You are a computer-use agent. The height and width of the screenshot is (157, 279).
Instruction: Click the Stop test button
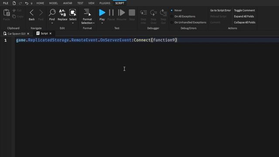[x=132, y=13]
